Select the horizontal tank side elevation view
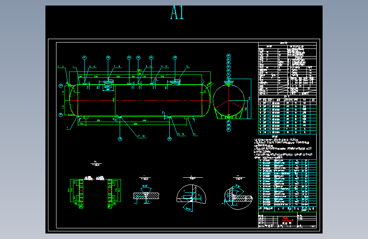The width and height of the screenshot is (368, 239). point(140,100)
